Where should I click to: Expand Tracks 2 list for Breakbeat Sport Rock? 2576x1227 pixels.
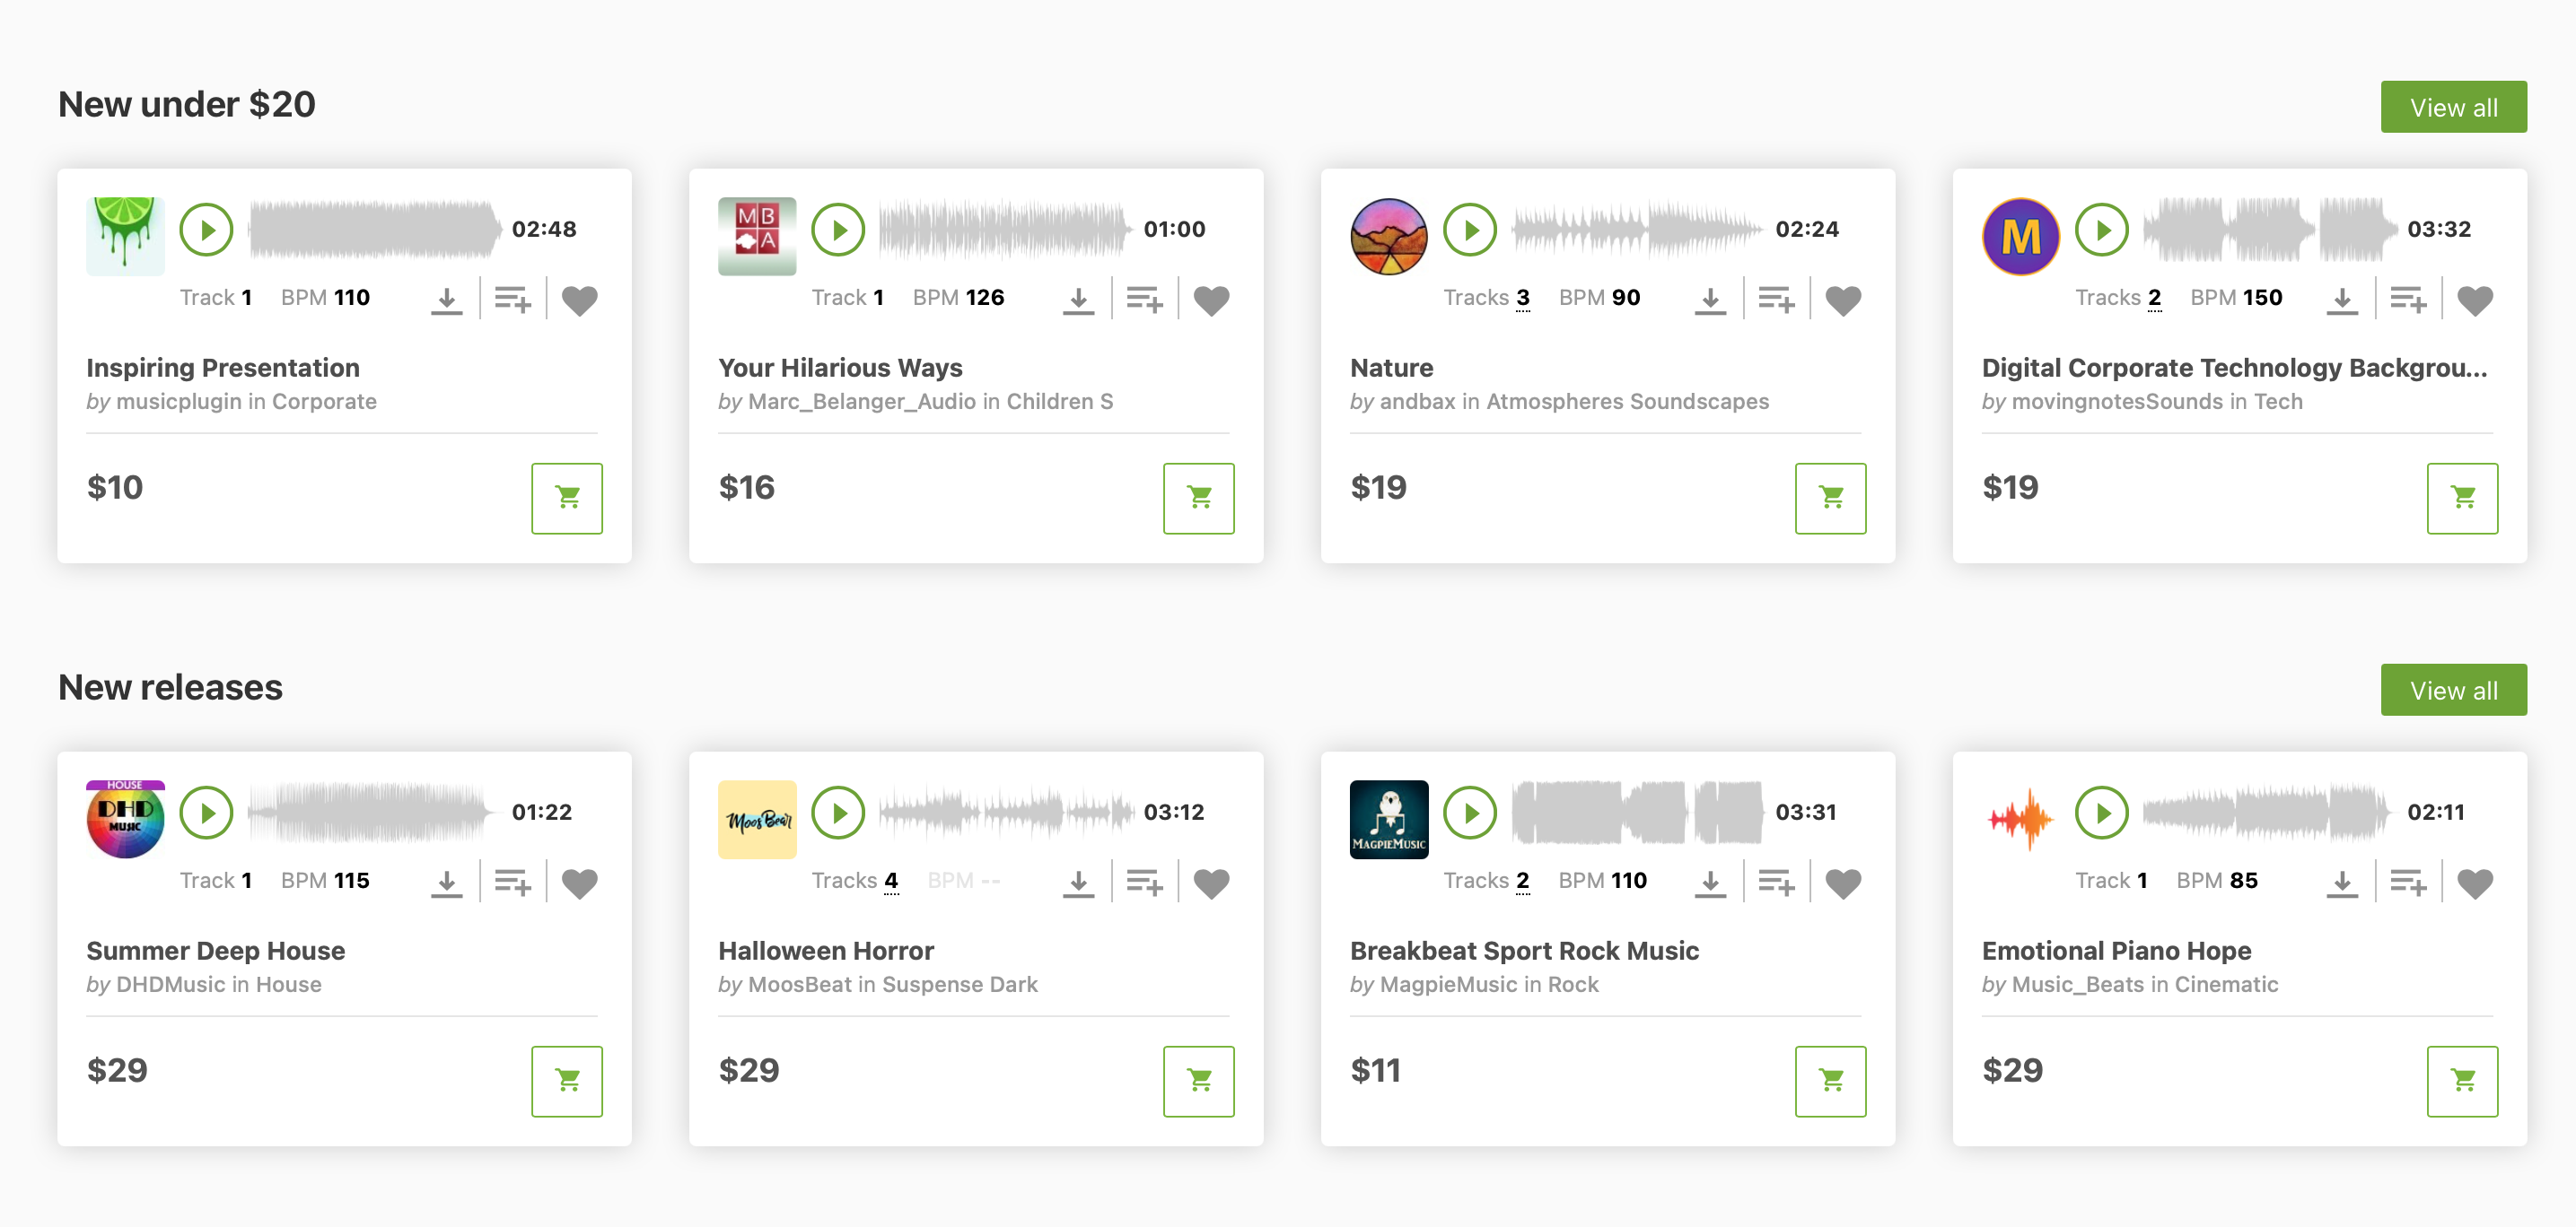1521,880
